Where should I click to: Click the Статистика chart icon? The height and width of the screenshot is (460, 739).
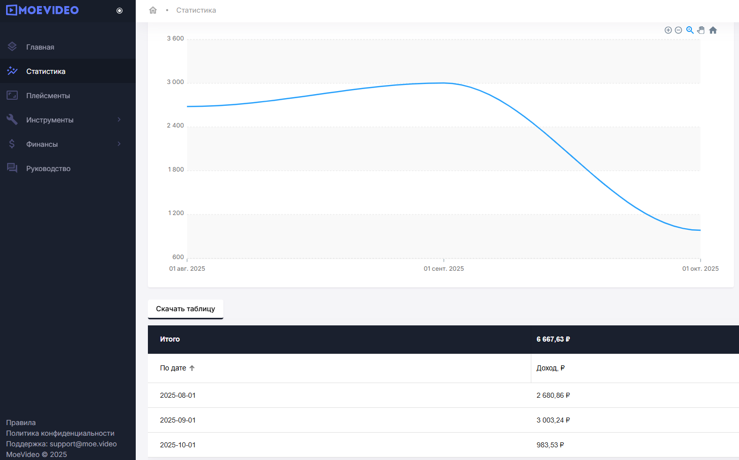click(12, 71)
